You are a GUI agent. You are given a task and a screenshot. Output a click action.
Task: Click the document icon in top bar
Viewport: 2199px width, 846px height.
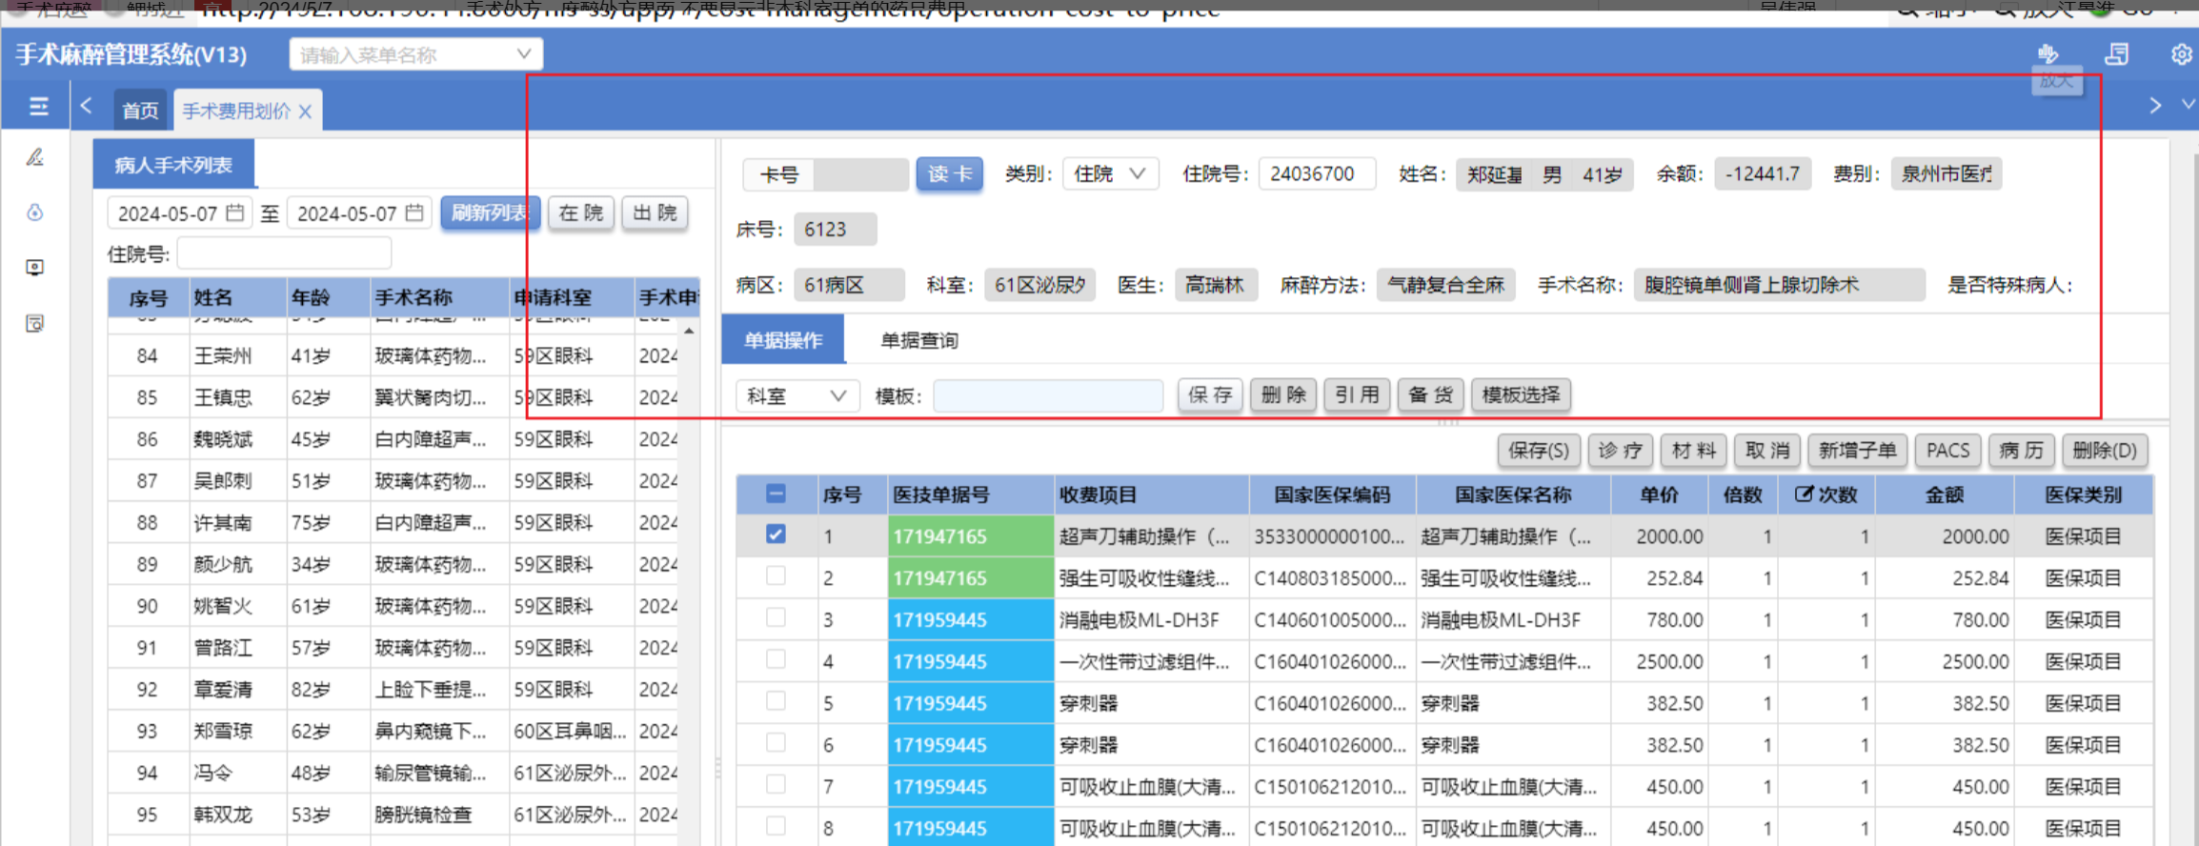coord(2116,54)
